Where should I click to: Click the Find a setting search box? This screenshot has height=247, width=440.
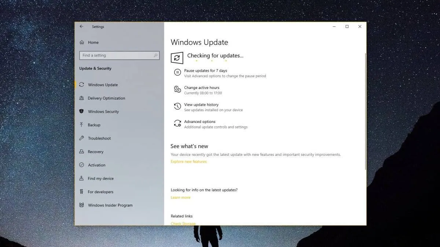(119, 55)
